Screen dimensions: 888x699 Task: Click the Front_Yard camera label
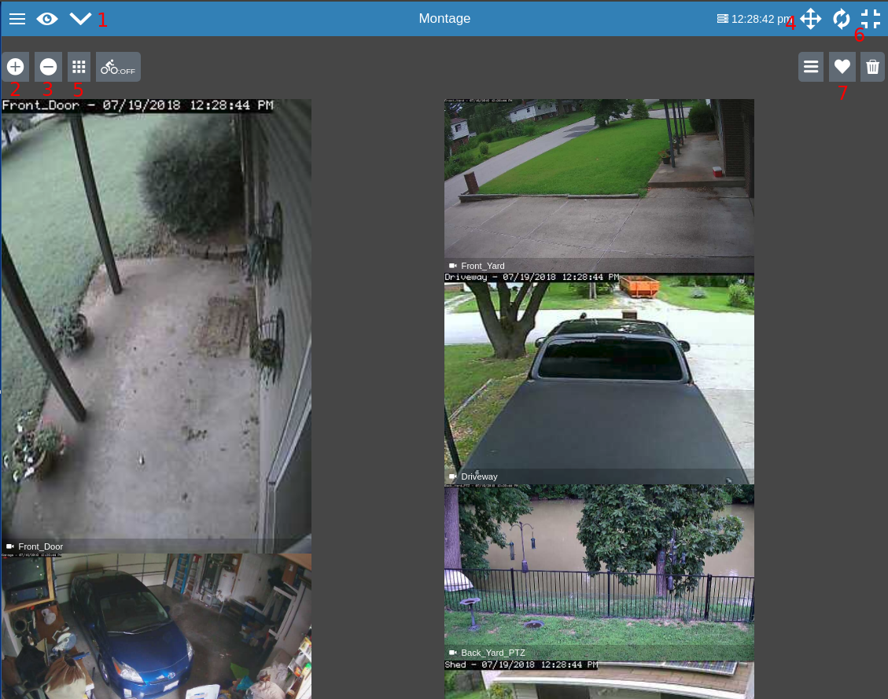(x=482, y=266)
